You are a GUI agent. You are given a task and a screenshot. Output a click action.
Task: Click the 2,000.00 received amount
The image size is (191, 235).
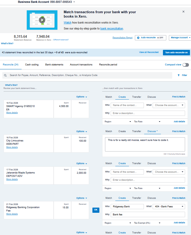tap(82, 173)
